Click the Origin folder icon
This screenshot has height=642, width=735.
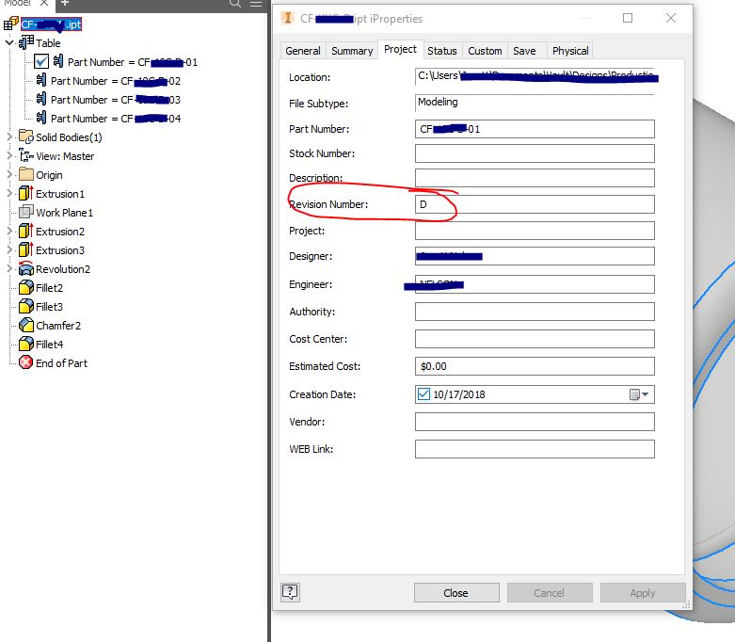(x=25, y=174)
